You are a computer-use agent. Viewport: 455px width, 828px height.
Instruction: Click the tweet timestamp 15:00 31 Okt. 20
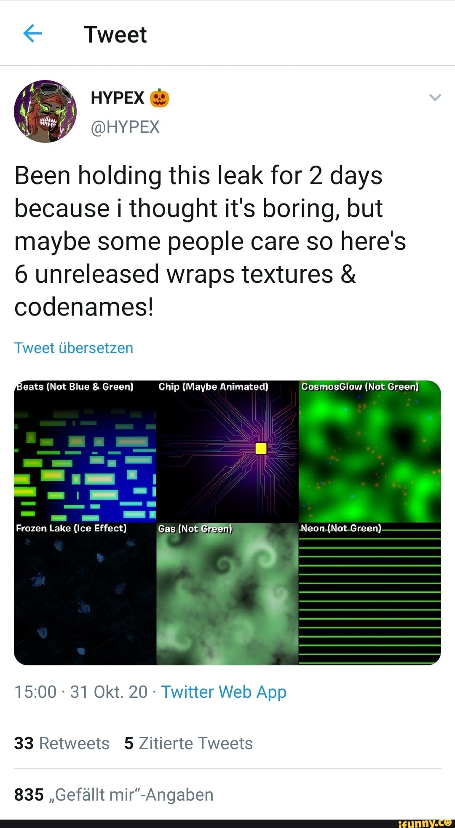point(81,692)
